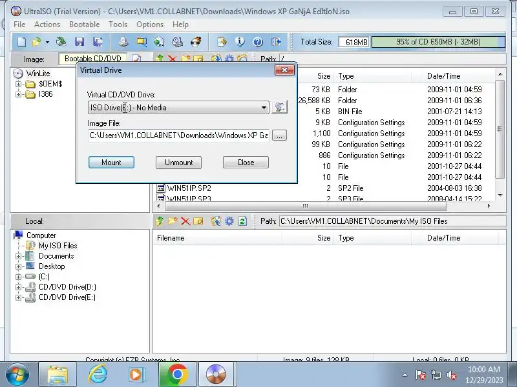This screenshot has width=517, height=387.
Task: Click the Open folder toolbar icon
Action: [x=36, y=42]
